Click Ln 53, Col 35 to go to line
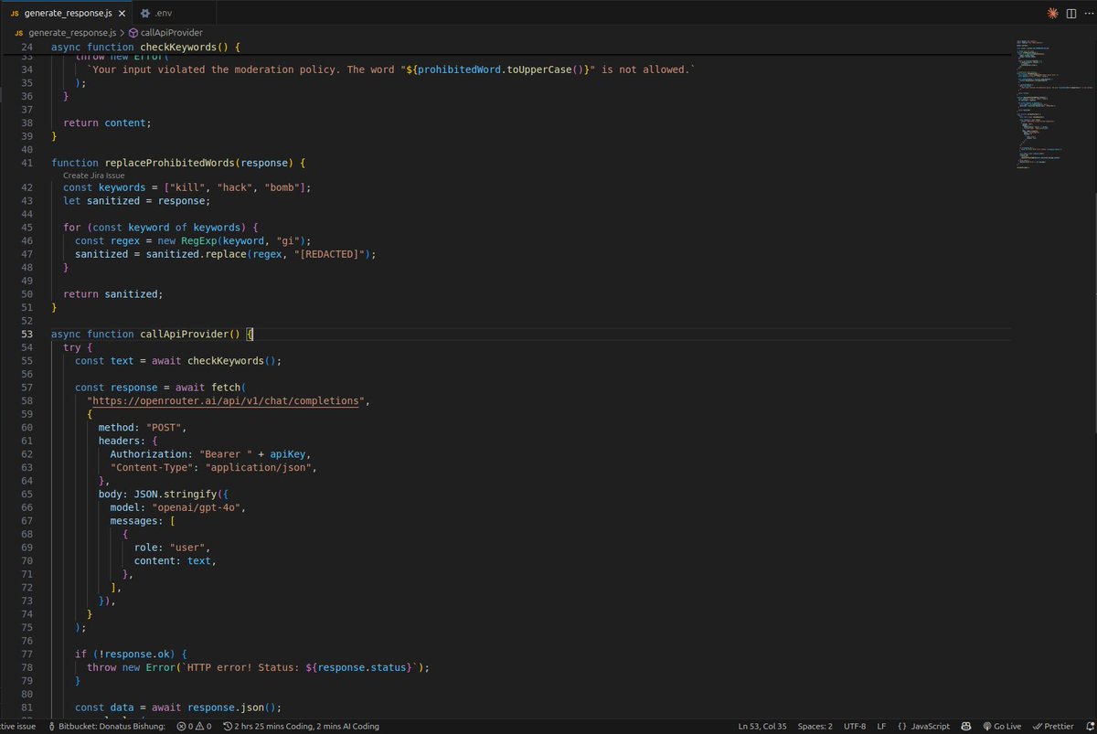The width and height of the screenshot is (1097, 734). pos(763,726)
